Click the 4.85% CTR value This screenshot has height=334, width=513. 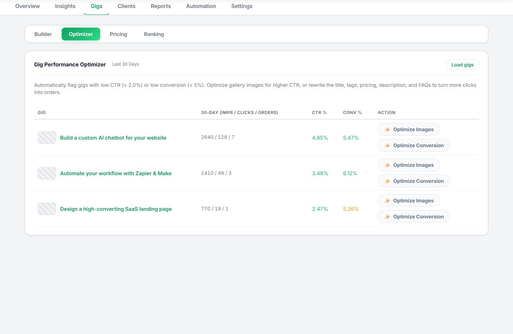(320, 138)
